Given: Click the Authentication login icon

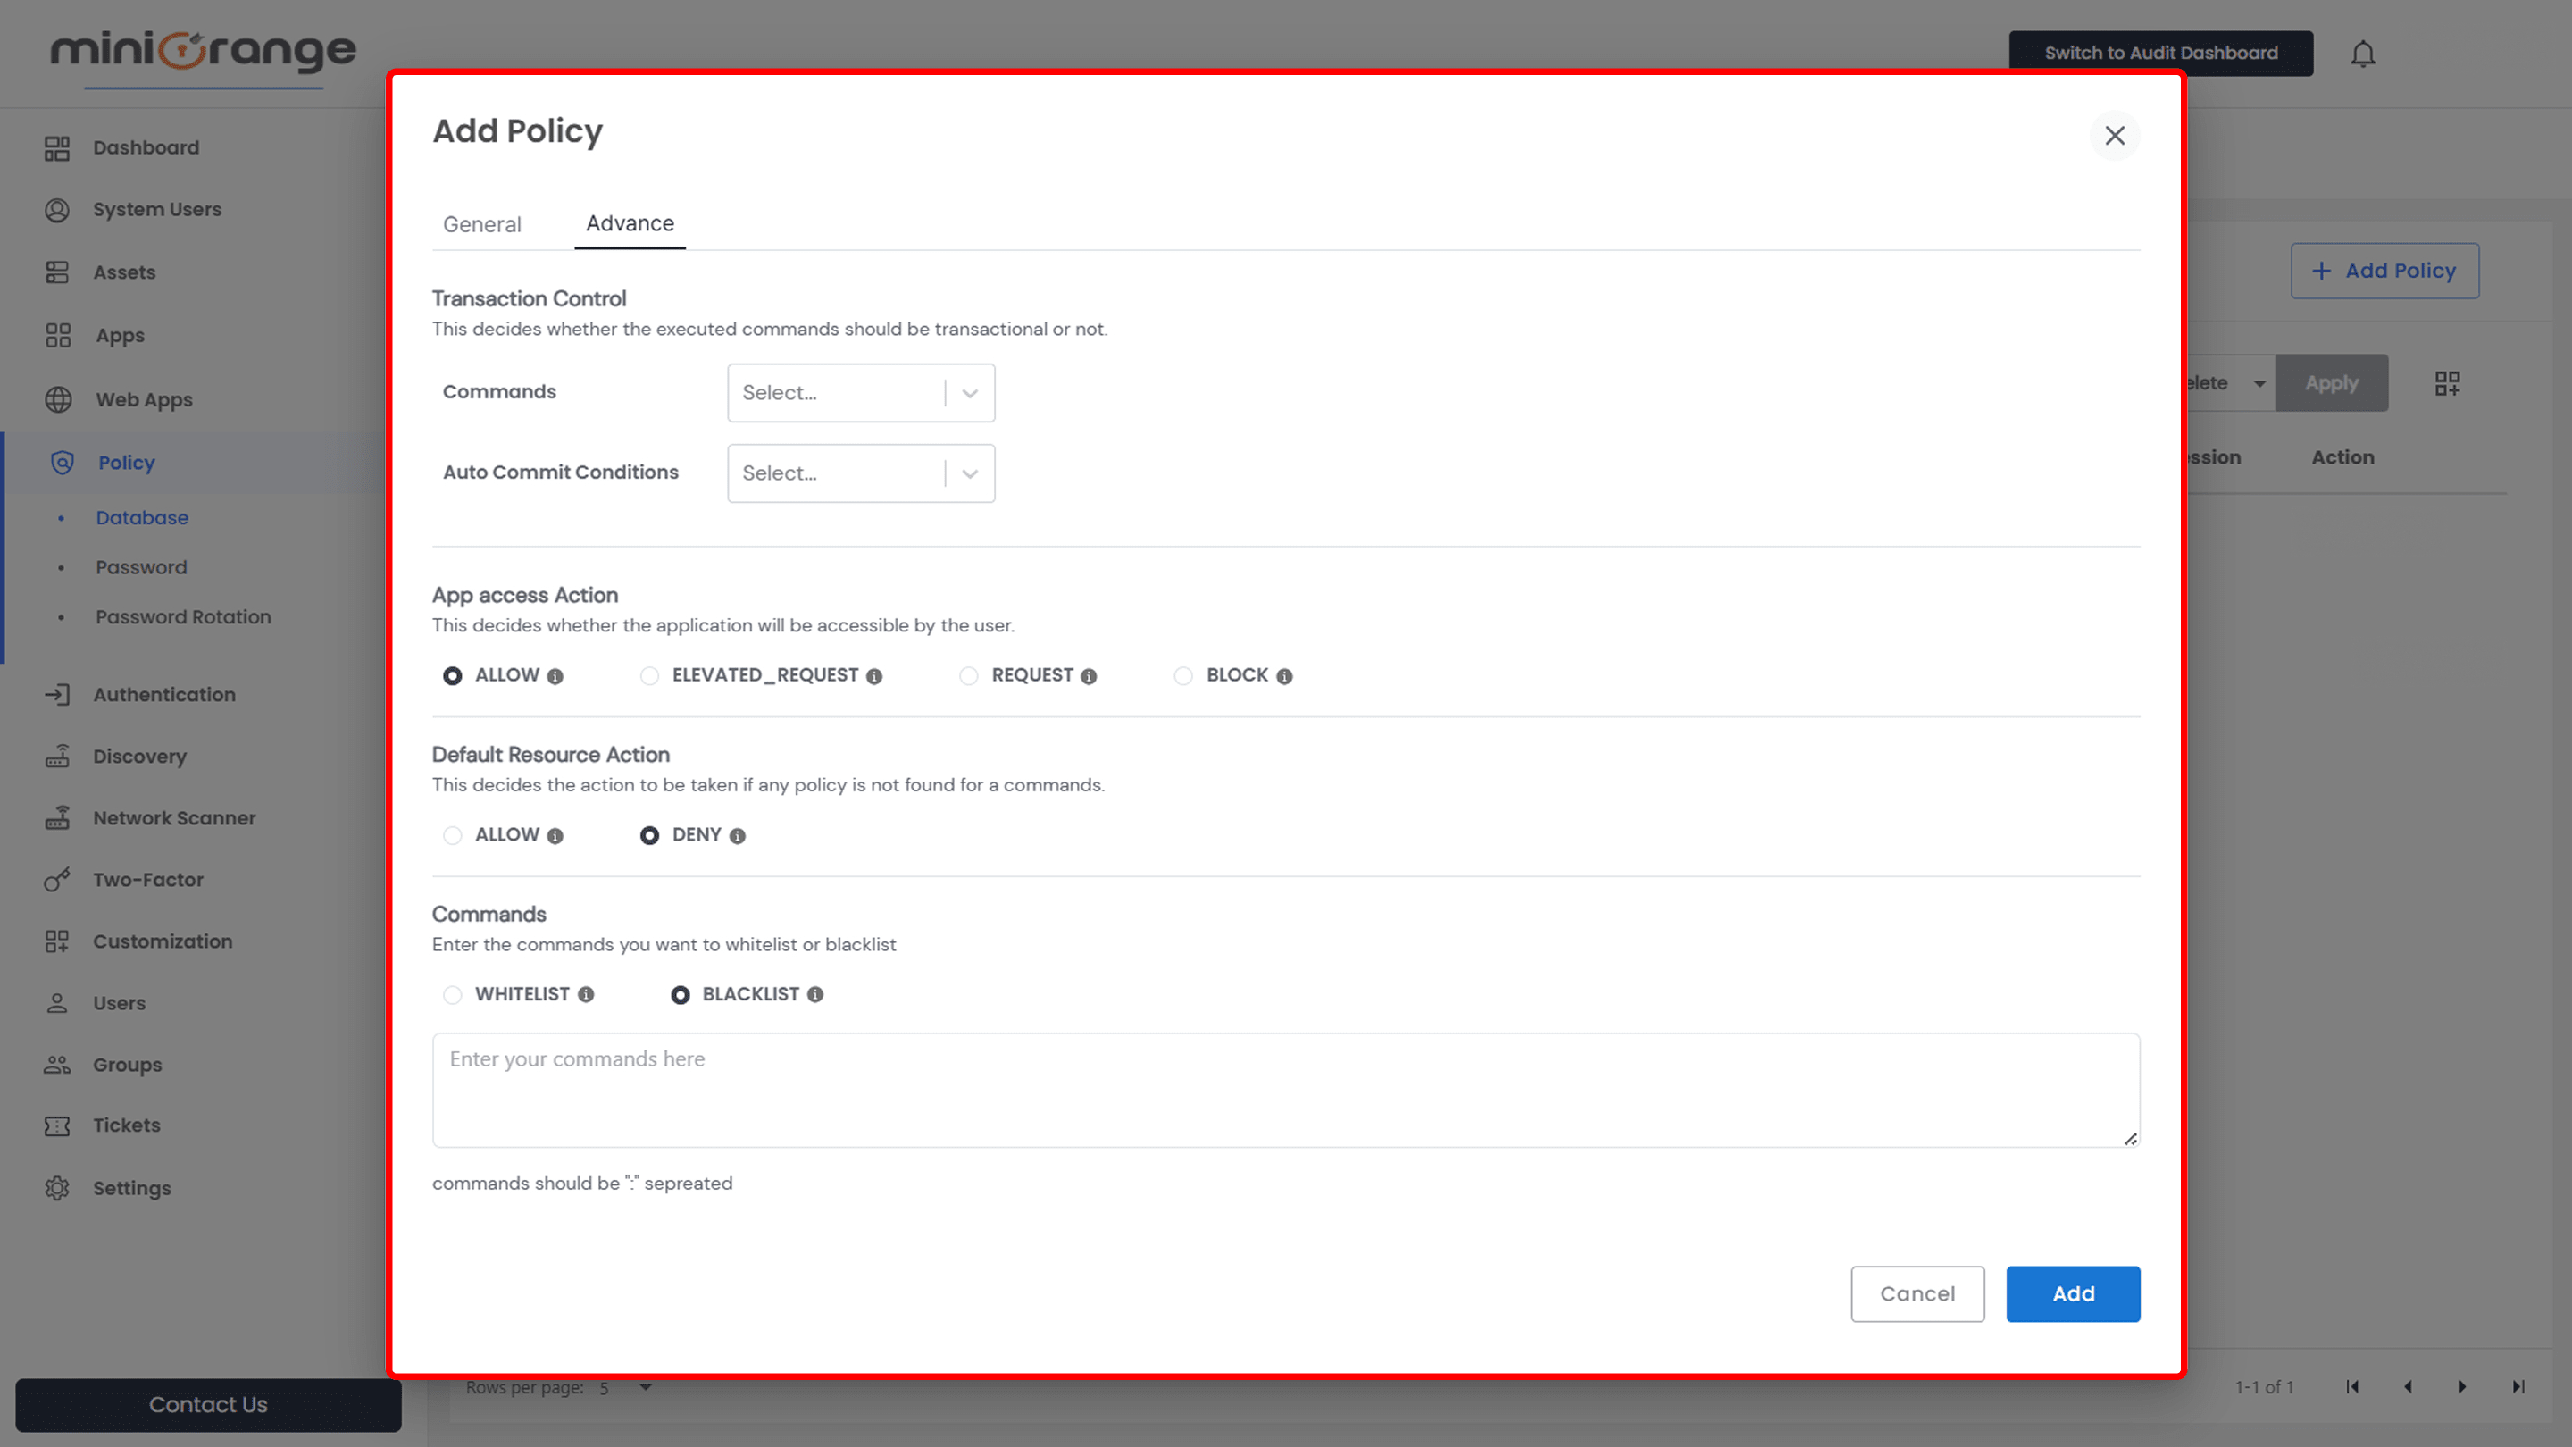Looking at the screenshot, I should click(x=57, y=694).
